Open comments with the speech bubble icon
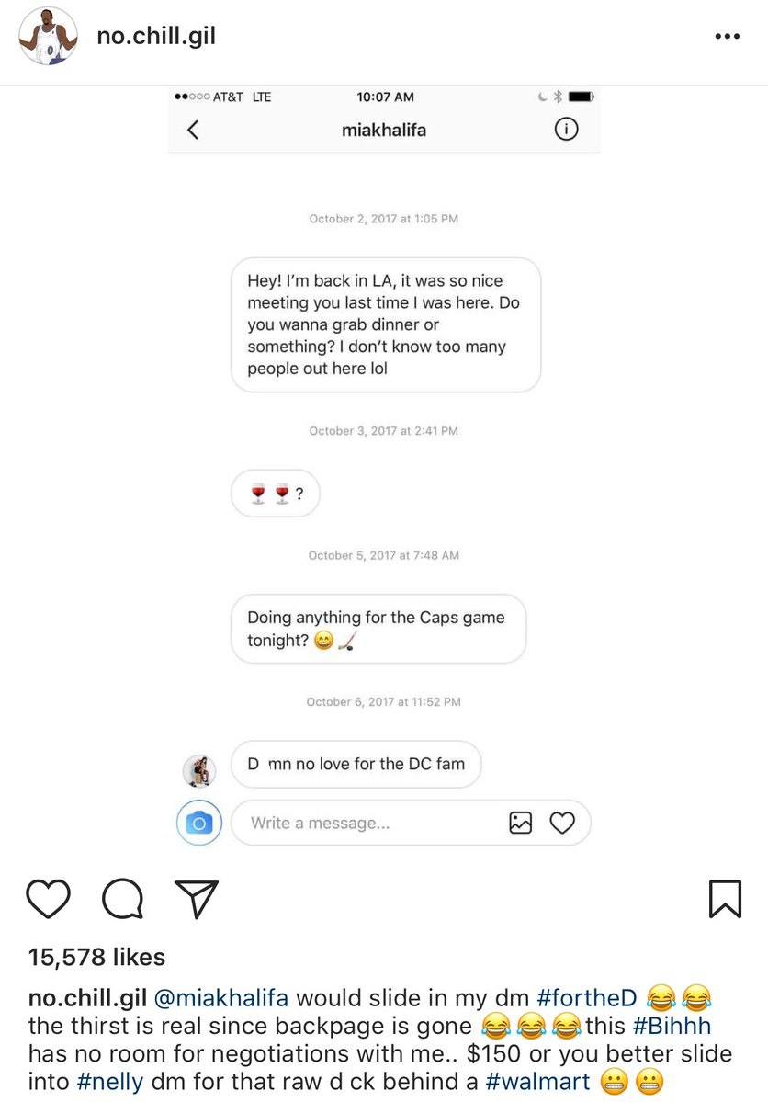This screenshot has width=768, height=1102. (123, 899)
